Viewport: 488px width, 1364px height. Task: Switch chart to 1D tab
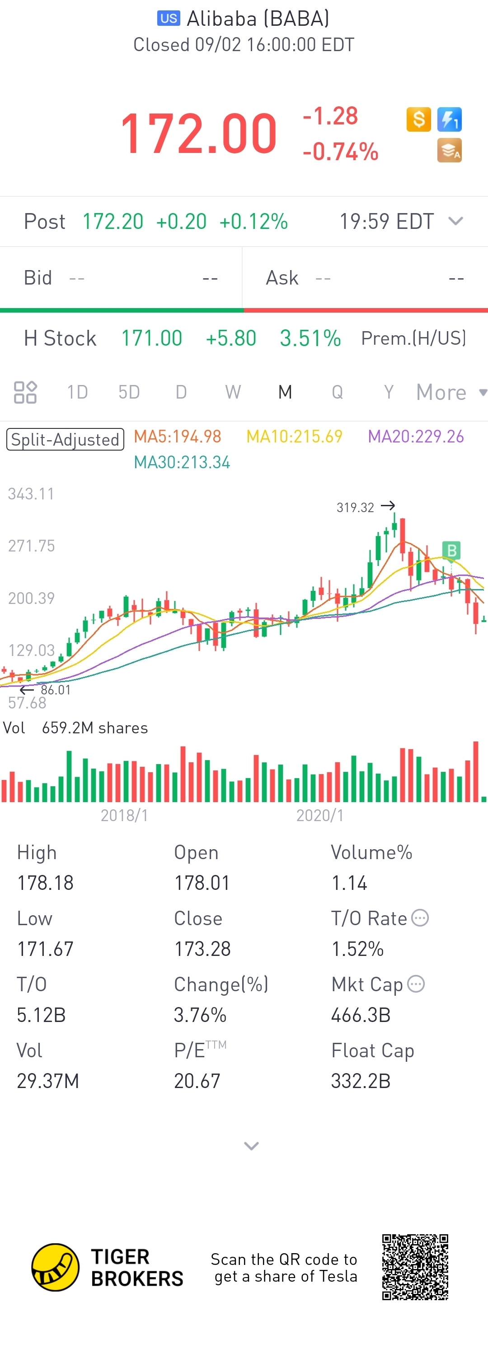click(77, 392)
